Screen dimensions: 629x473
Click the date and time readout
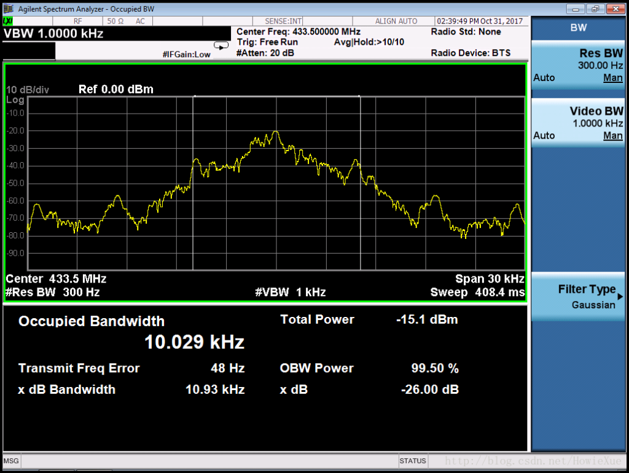click(480, 21)
